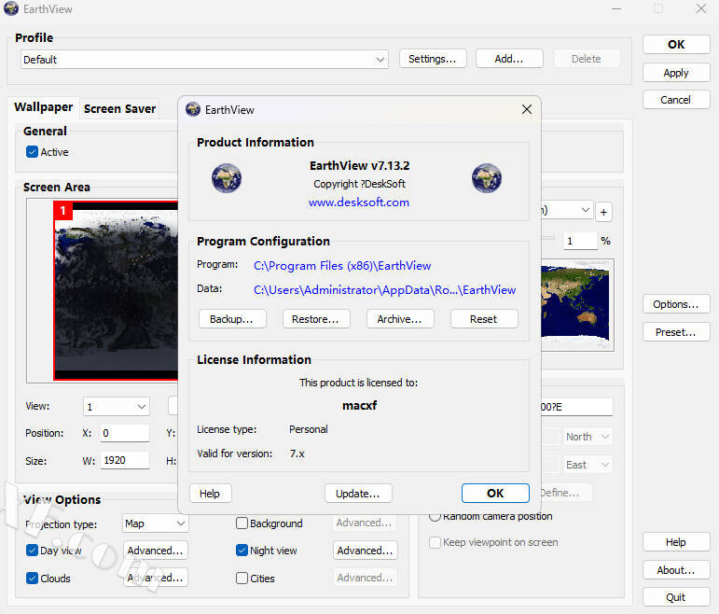Open the www.desksoft.com link
Screen dimensions: 719x614
click(x=359, y=202)
